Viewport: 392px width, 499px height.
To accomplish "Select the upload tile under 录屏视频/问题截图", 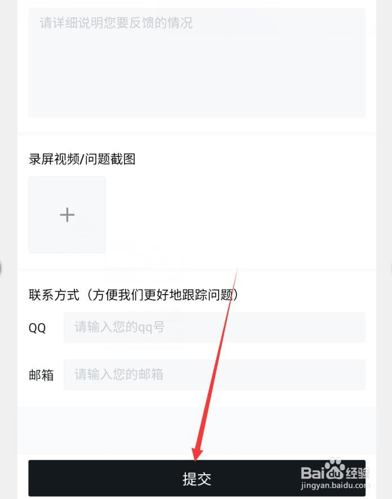I will pyautogui.click(x=67, y=215).
